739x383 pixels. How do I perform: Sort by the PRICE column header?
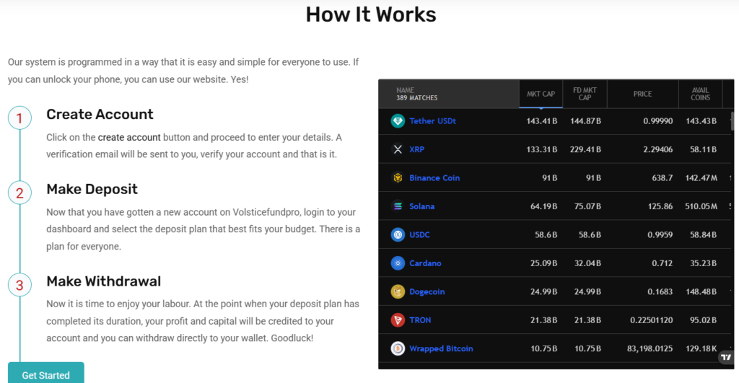click(642, 94)
